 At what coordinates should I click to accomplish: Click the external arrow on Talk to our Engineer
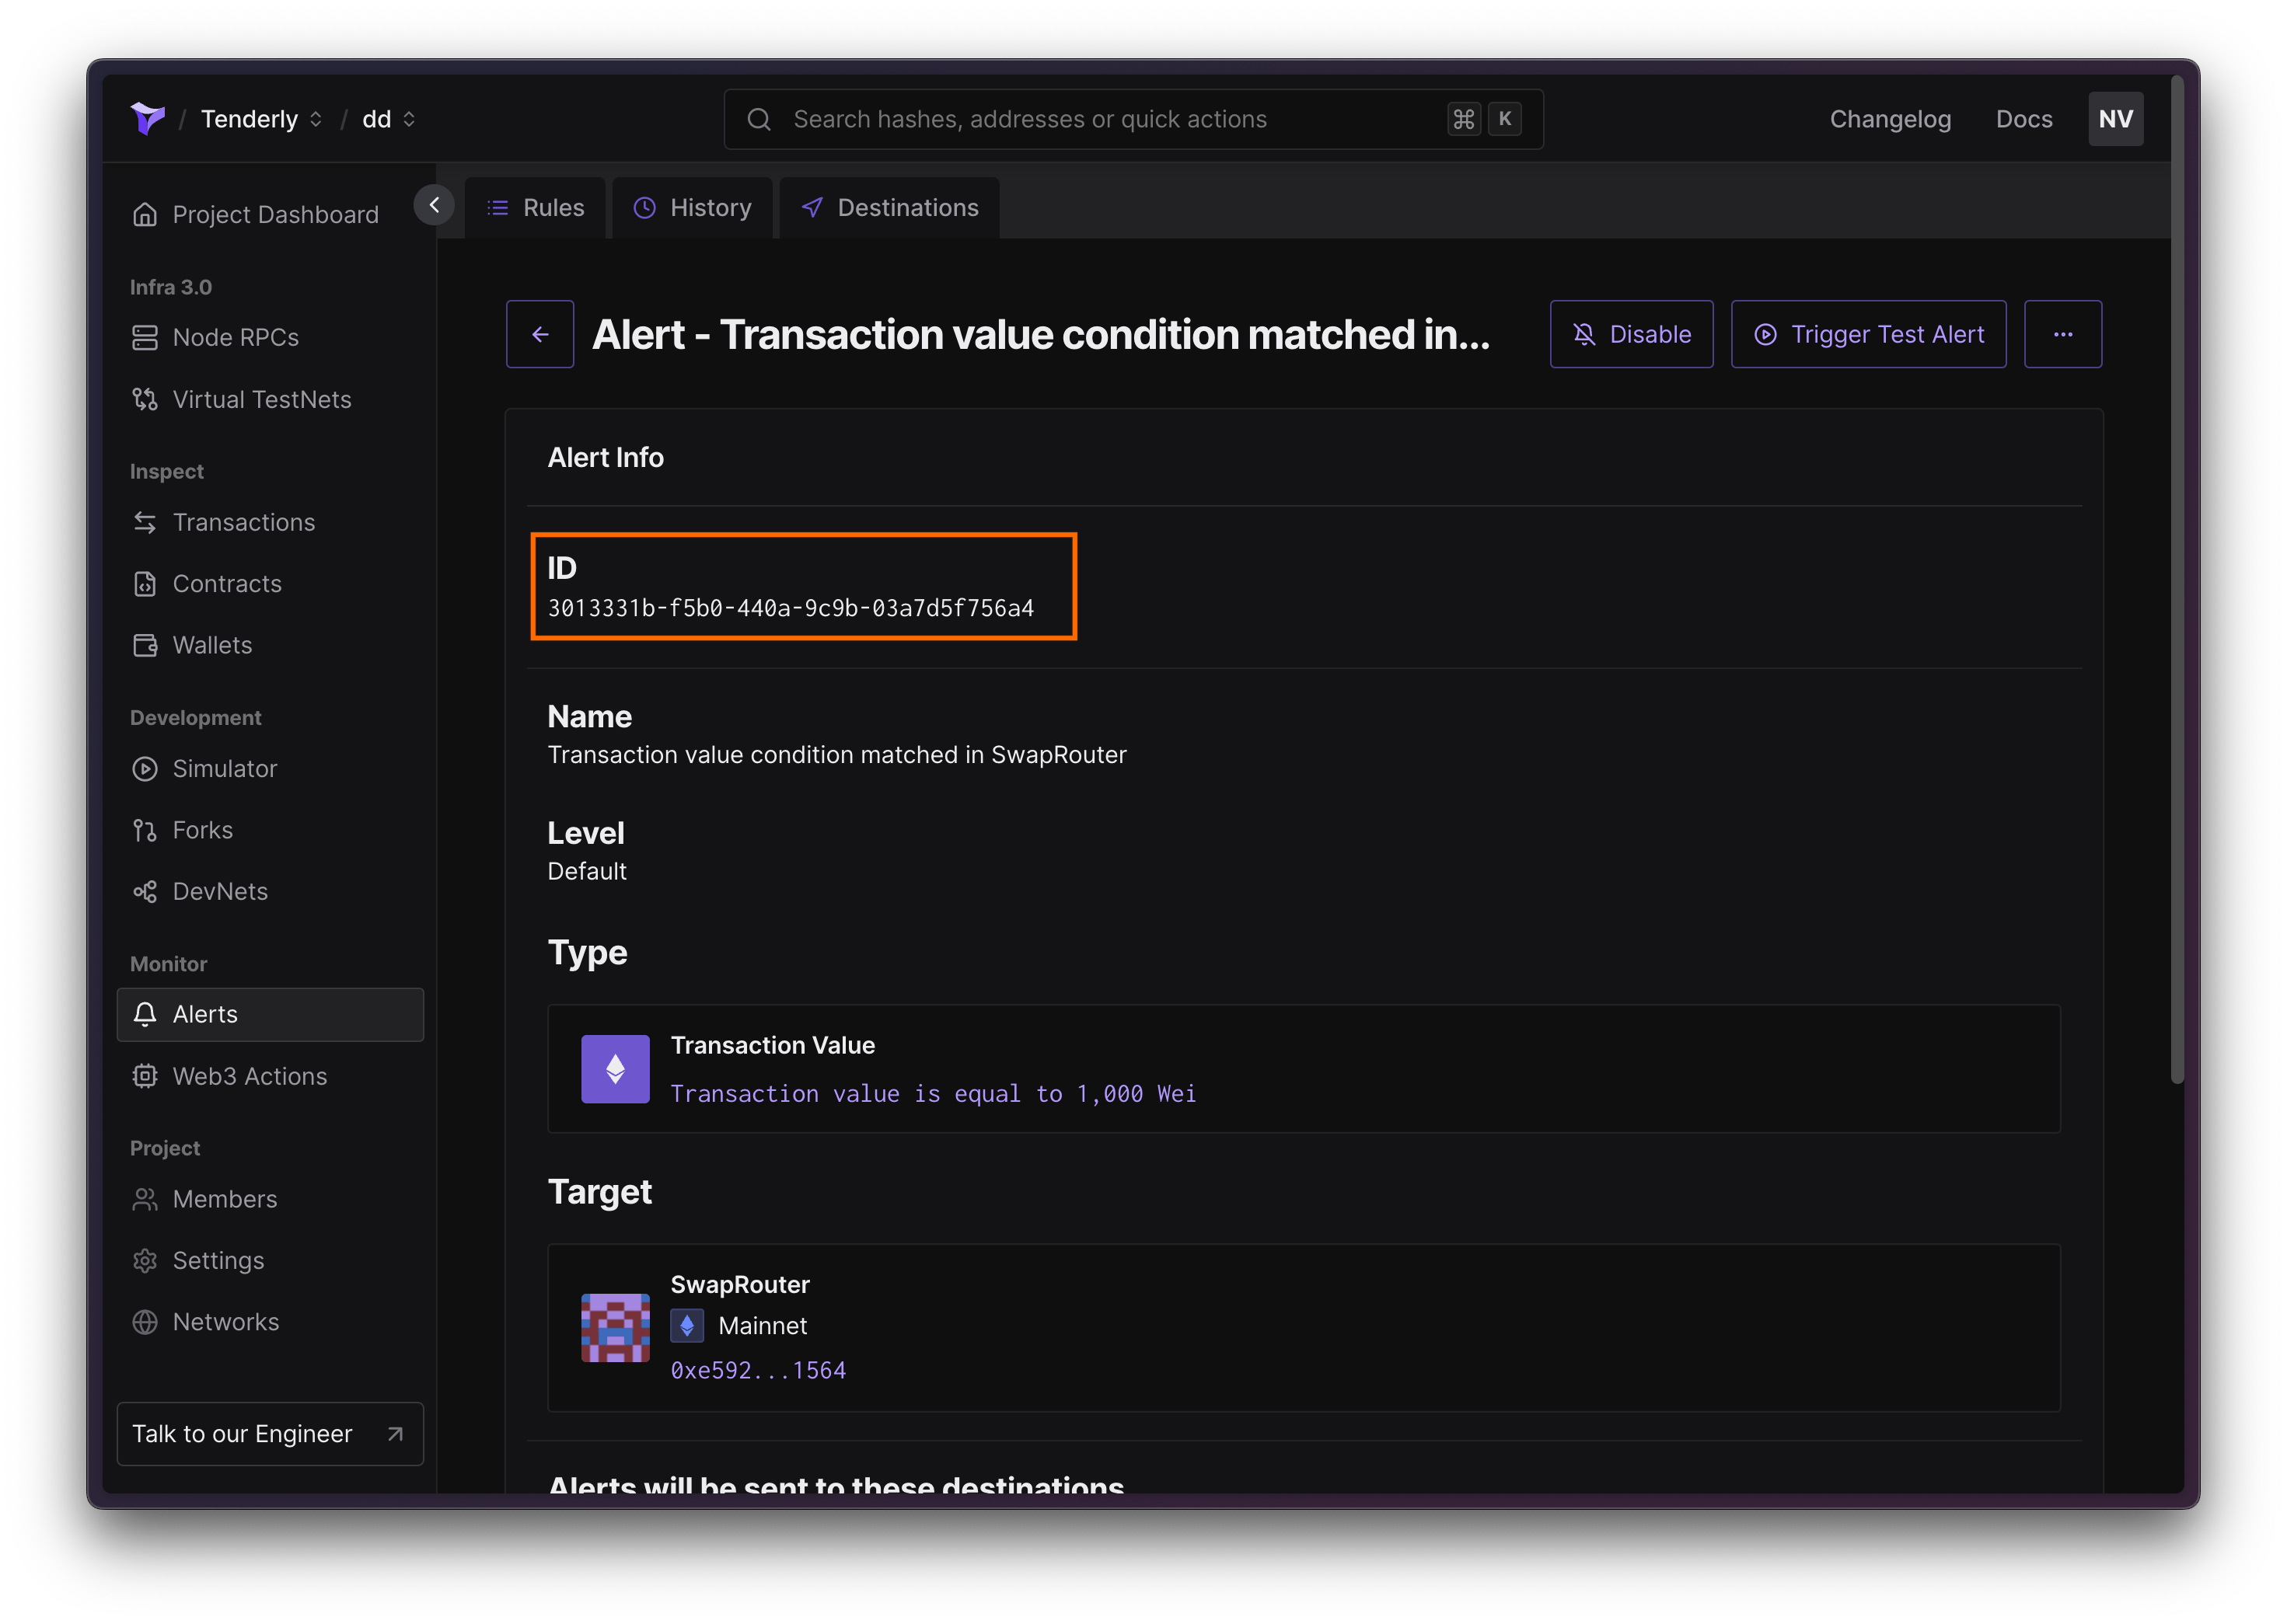pos(395,1434)
